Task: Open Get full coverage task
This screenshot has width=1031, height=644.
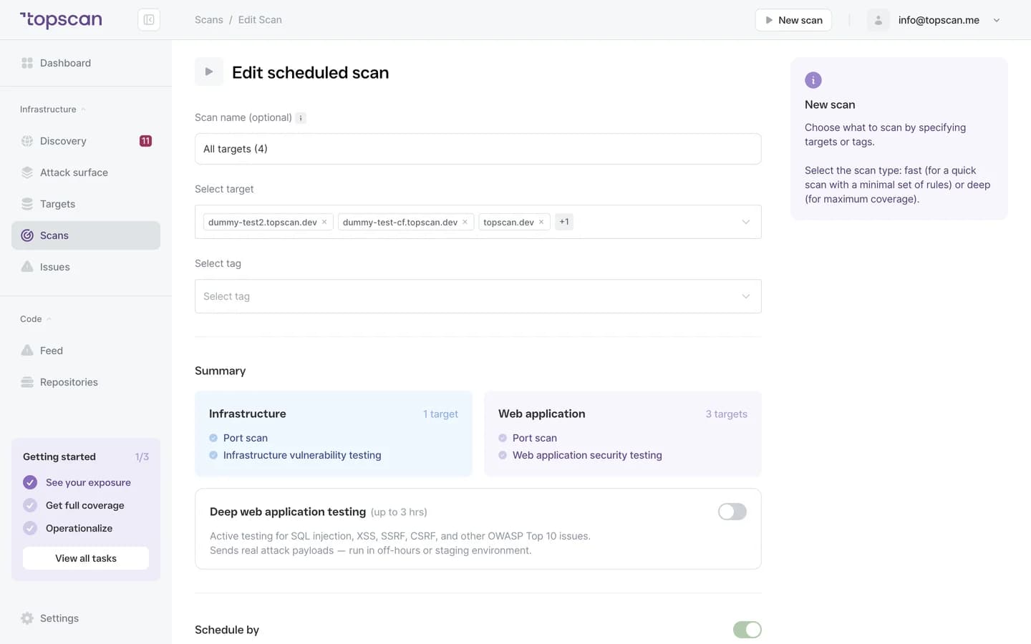Action: click(x=85, y=505)
